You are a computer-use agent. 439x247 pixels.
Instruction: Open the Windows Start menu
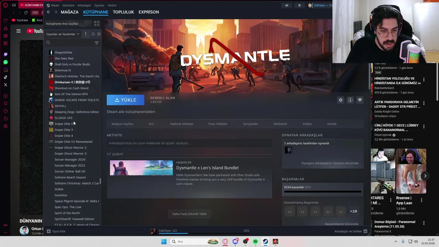(x=164, y=242)
